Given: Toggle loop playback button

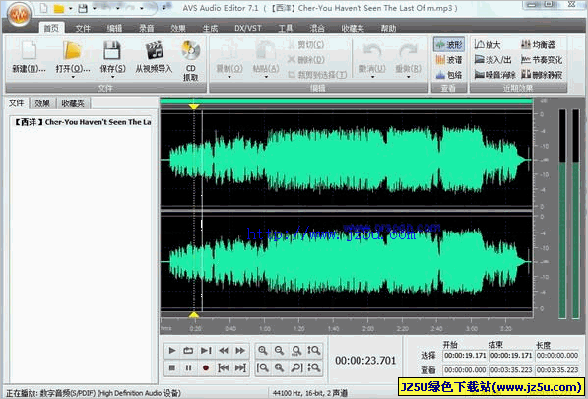Looking at the screenshot, I should click(x=189, y=351).
